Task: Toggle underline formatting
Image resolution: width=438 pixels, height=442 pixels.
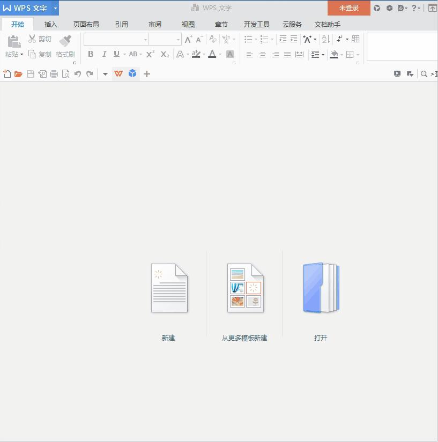Action: 117,54
